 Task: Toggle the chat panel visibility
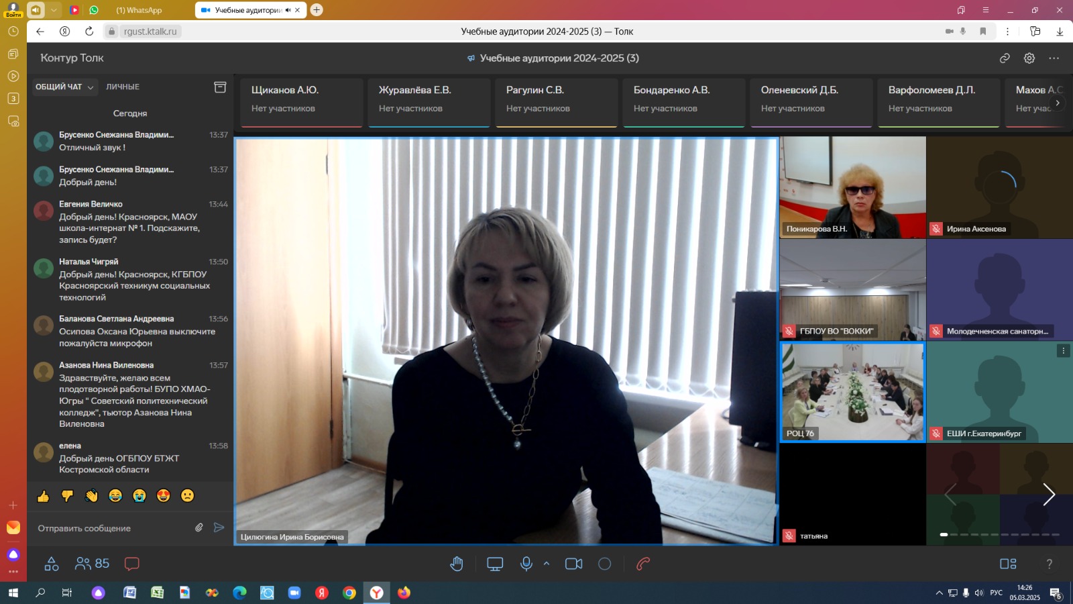(x=132, y=564)
